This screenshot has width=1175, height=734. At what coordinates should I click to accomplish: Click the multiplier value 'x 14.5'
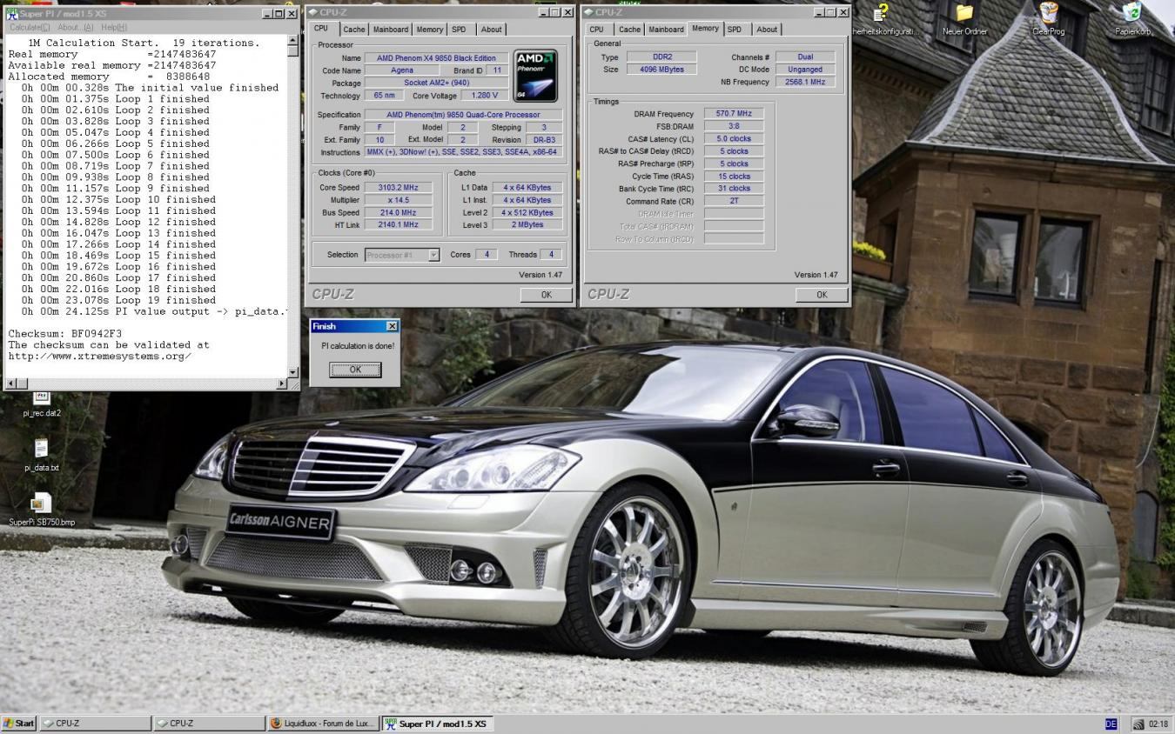[398, 200]
